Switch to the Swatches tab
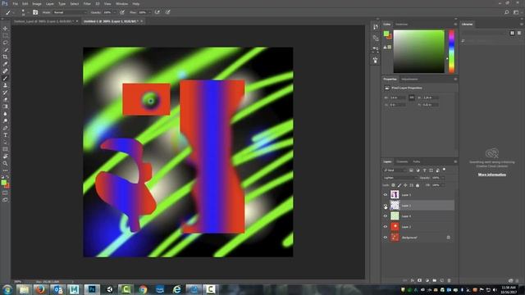 [401, 25]
